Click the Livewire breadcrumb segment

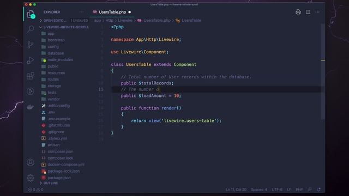[x=125, y=21]
